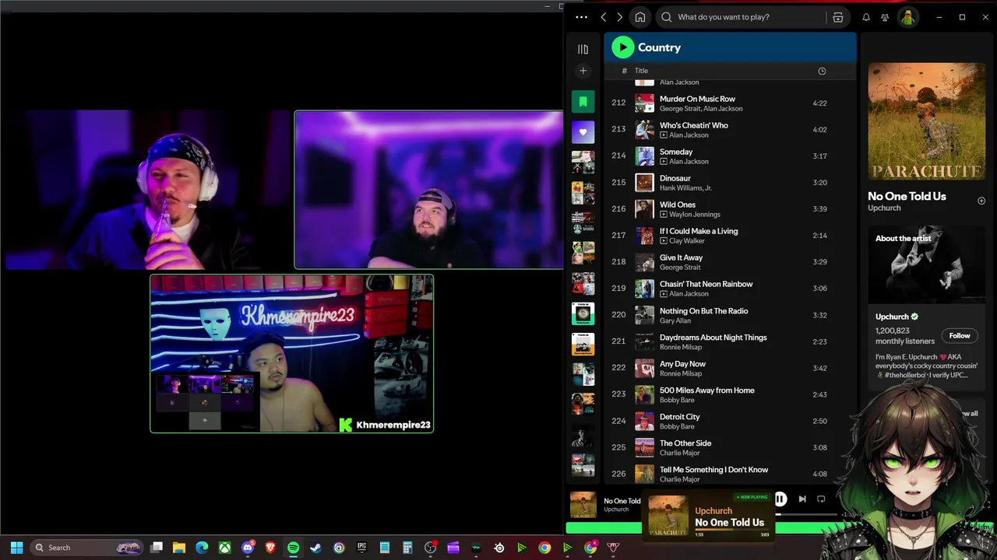Open the green bookmark Your Episodes item
997x560 pixels.
(x=583, y=101)
